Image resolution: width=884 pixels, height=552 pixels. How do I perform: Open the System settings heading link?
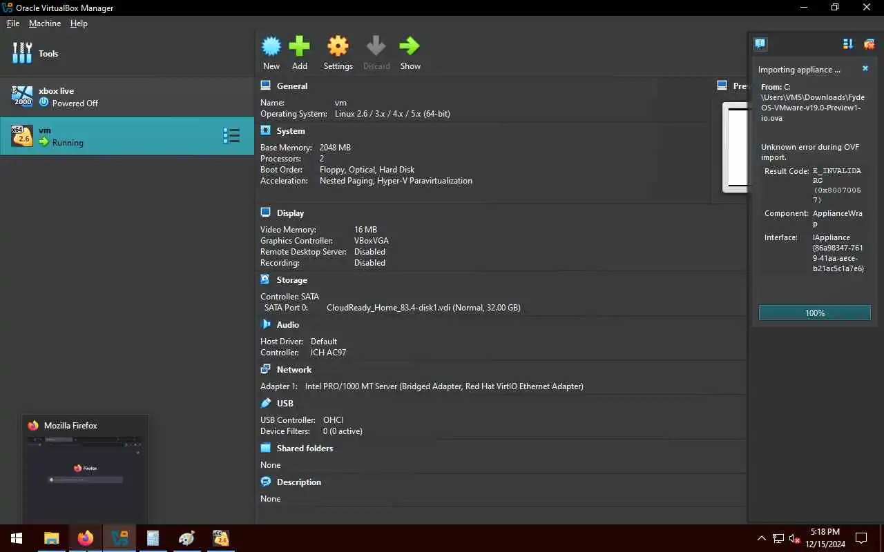click(291, 131)
